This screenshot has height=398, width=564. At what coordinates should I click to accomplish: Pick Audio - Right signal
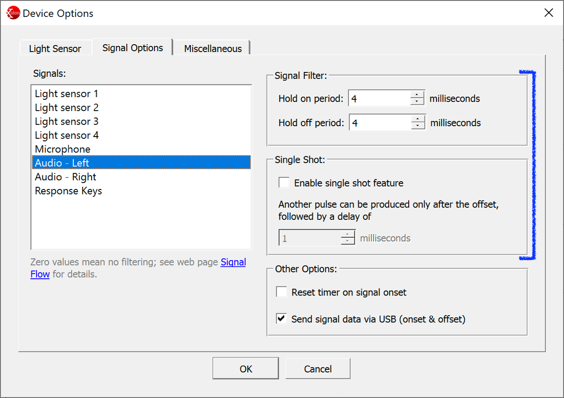(x=66, y=177)
